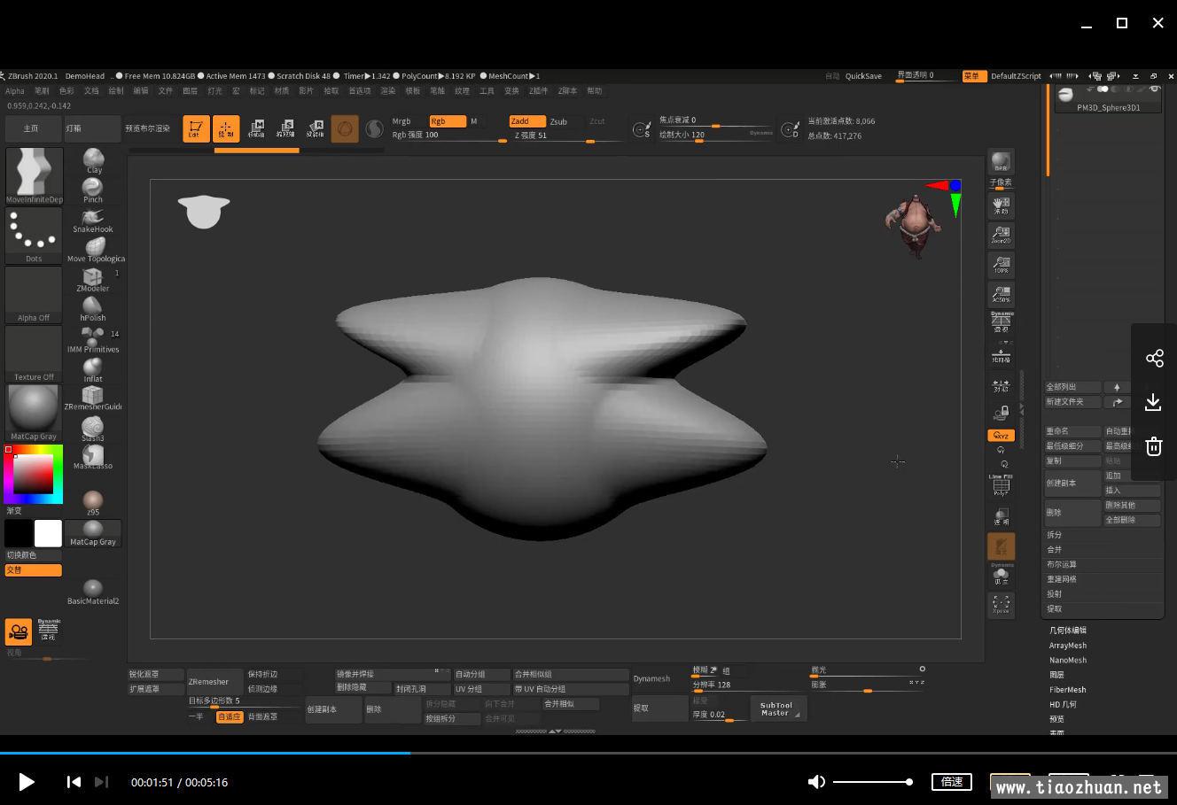
Task: Enable the Zadd mode
Action: coord(526,121)
